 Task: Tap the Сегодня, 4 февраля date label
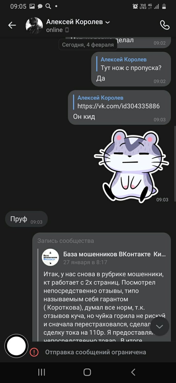(x=88, y=45)
